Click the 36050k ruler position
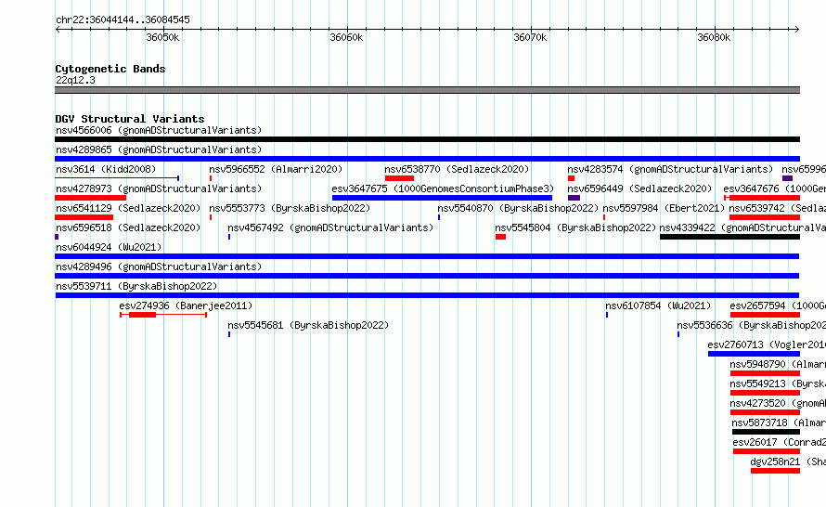The height and width of the screenshot is (507, 826). [x=162, y=37]
